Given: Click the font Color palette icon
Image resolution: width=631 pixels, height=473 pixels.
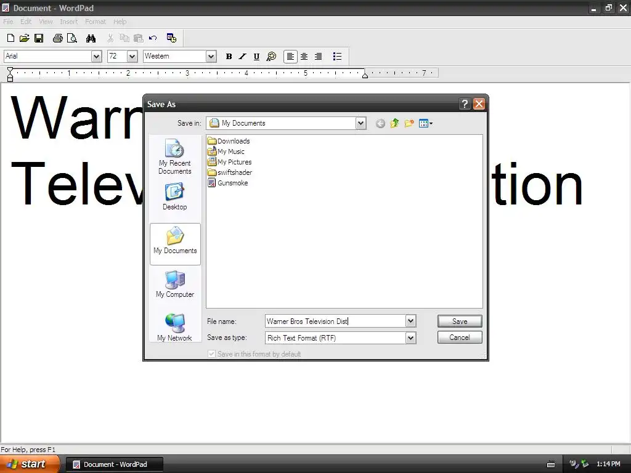Looking at the screenshot, I should tap(271, 56).
